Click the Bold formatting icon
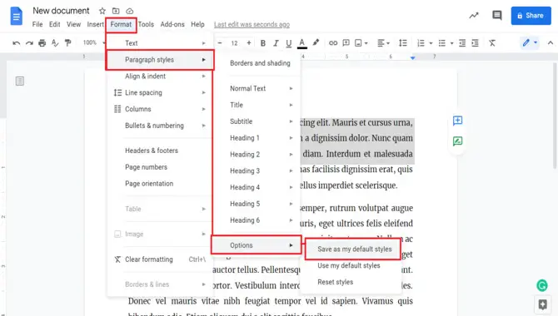 click(262, 43)
